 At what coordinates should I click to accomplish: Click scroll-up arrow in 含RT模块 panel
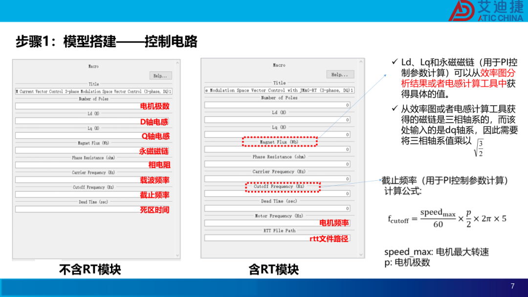[361, 62]
